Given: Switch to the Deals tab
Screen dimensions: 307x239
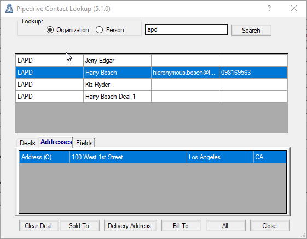Looking at the screenshot, I should [27, 143].
